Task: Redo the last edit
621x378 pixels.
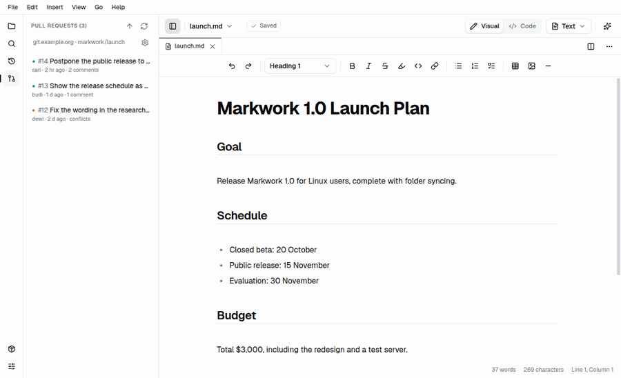Action: click(248, 66)
